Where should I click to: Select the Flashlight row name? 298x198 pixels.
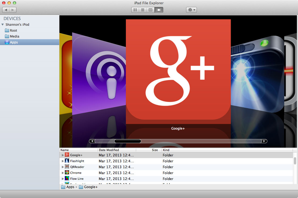(x=77, y=161)
